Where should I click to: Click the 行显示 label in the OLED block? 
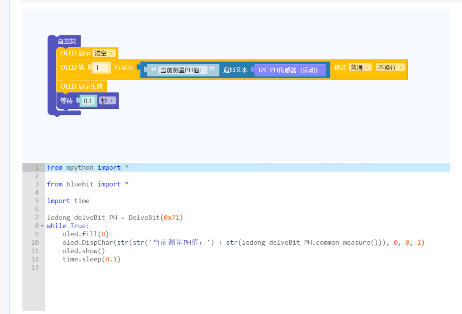click(x=124, y=67)
